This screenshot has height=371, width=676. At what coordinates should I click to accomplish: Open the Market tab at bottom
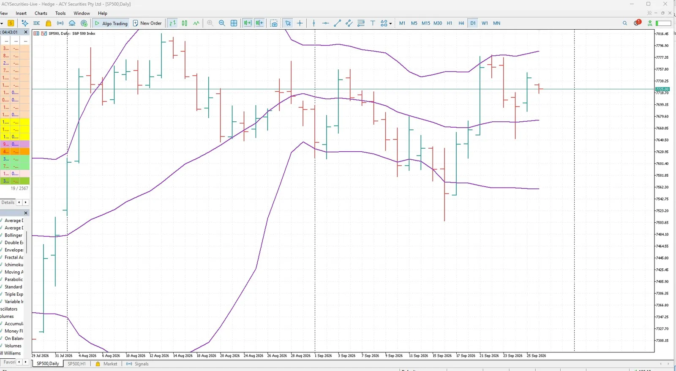point(106,364)
